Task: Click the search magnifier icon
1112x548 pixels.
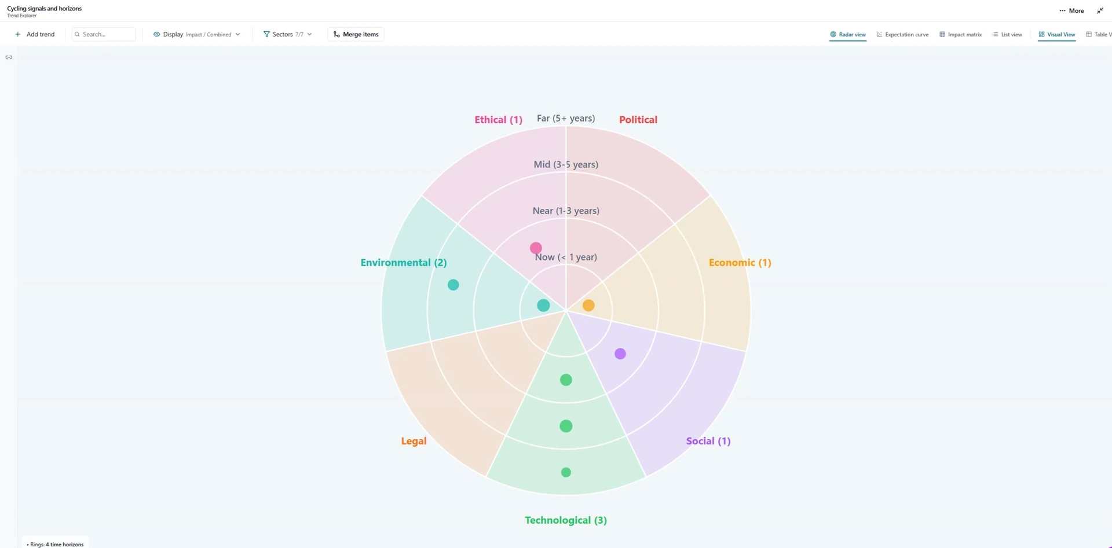Action: 77,34
